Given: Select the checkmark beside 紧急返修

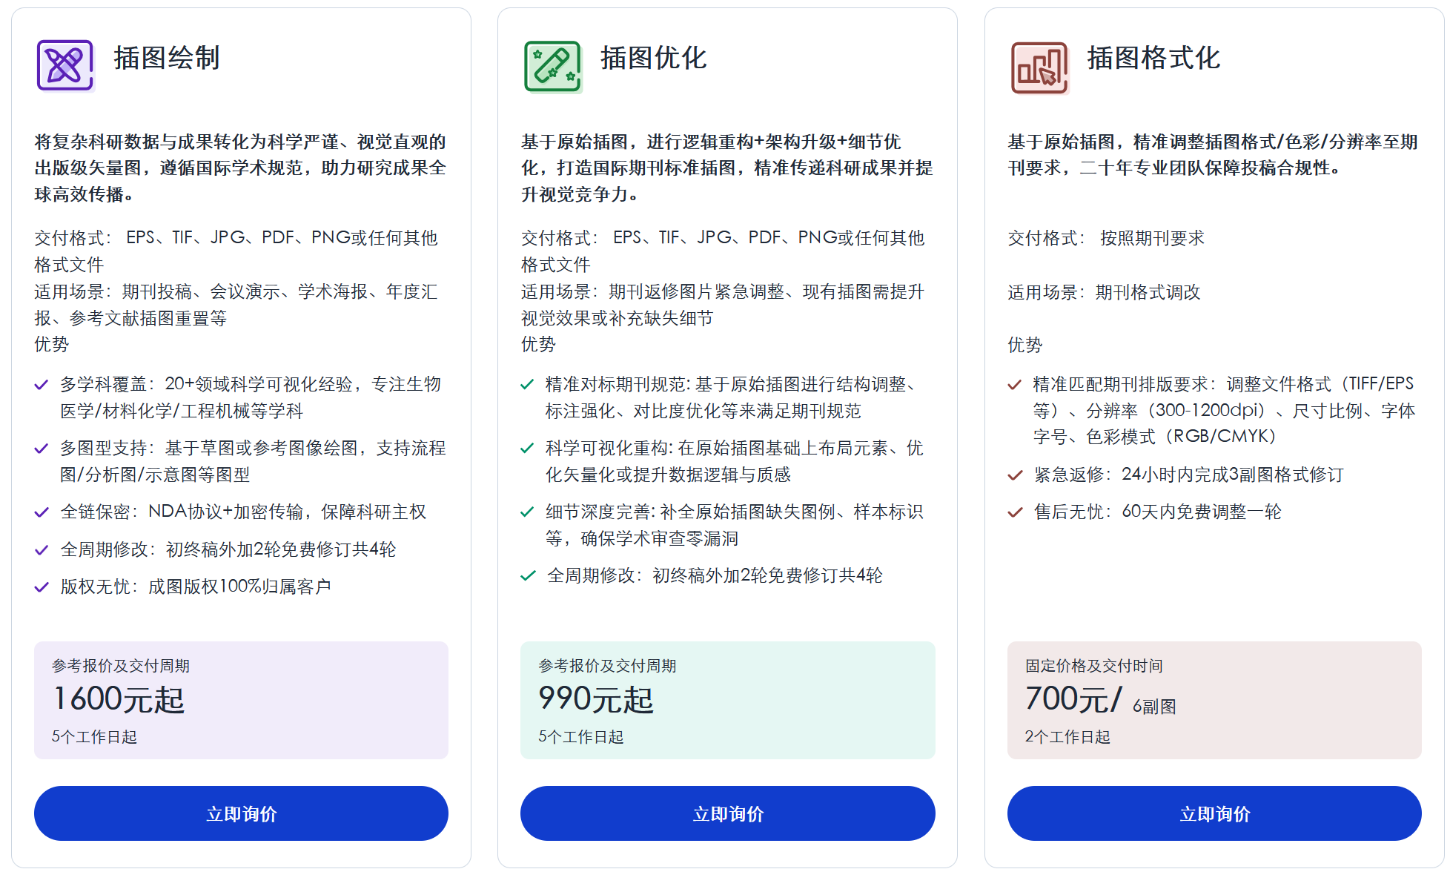Looking at the screenshot, I should tap(1014, 475).
